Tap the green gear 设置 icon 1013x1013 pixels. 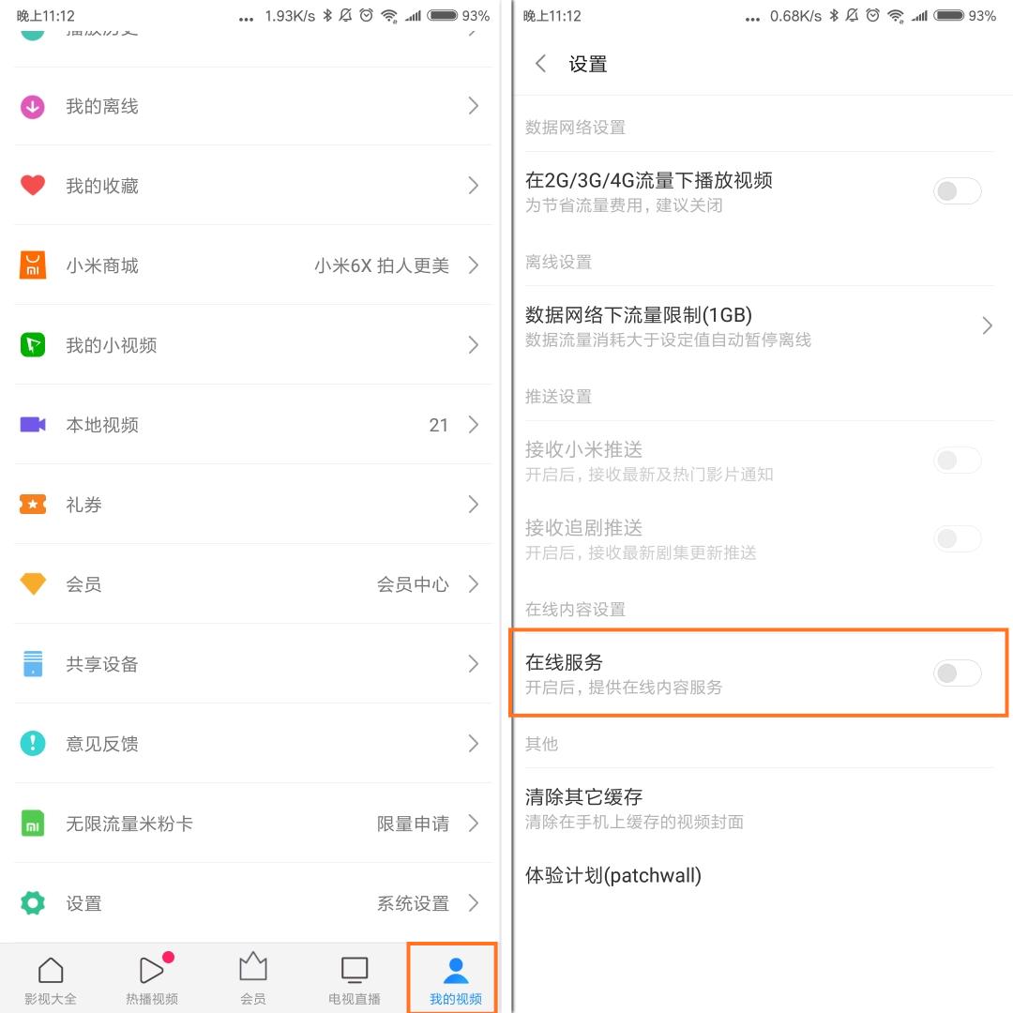pos(32,902)
